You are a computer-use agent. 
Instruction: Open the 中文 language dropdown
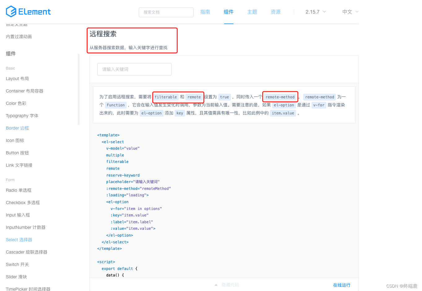click(350, 12)
